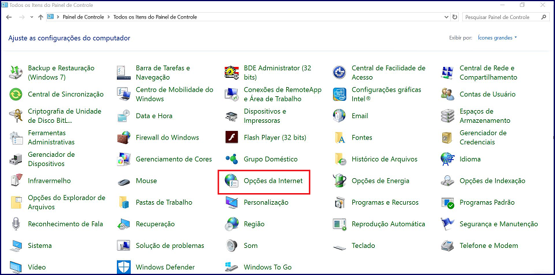Open Opções do Explorador de Arquivos link
Screen dimensions: 555x275
67,202
